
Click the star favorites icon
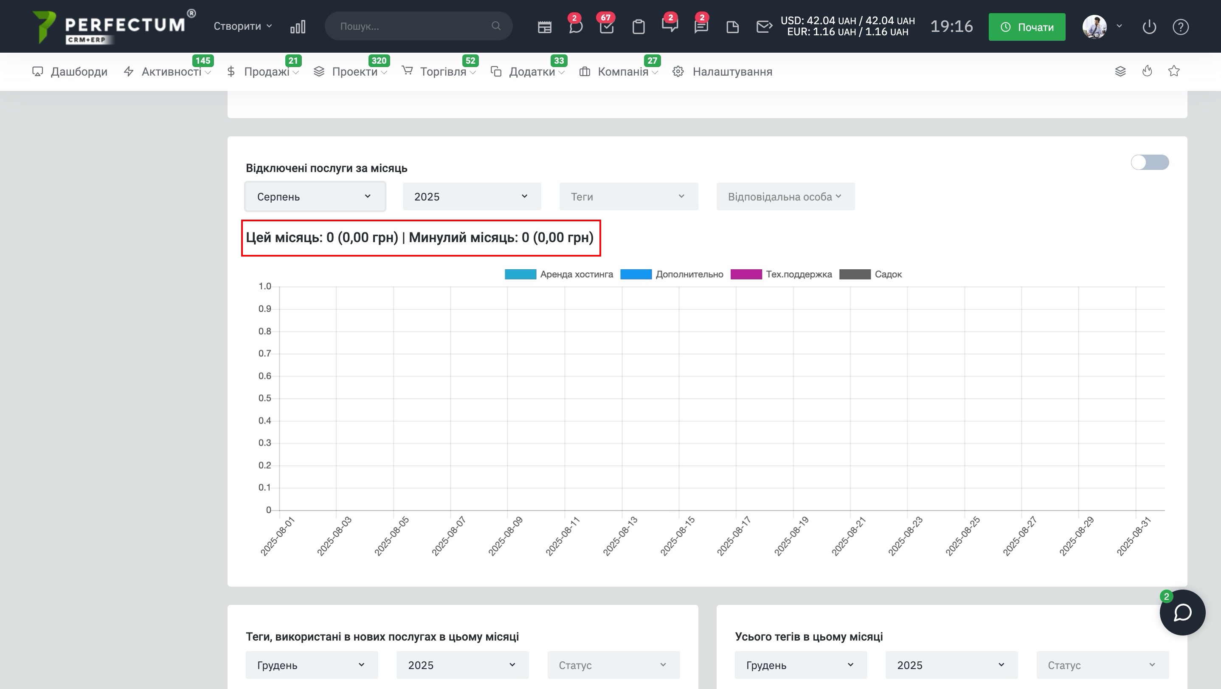(1173, 72)
